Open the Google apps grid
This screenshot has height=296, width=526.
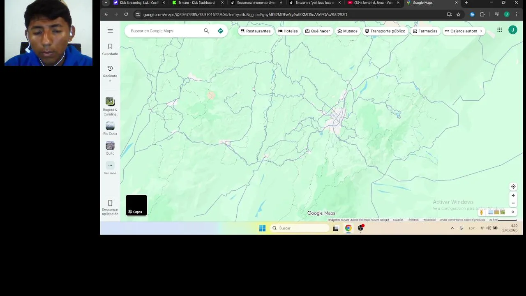pyautogui.click(x=499, y=30)
